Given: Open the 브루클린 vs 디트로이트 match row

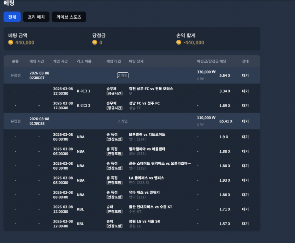Looking at the screenshot, I should pos(132,137).
